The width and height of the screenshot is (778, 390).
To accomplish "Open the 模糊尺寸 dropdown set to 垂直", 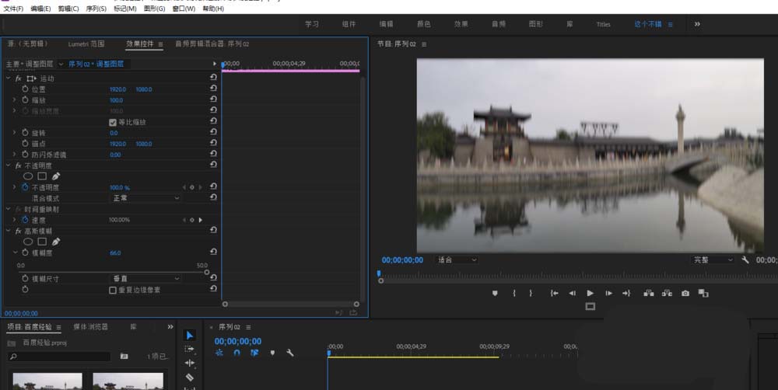I will pyautogui.click(x=145, y=278).
